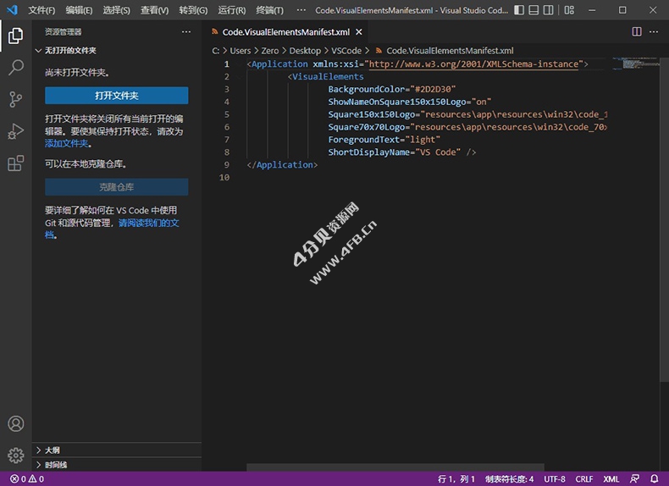Toggle bottom panel layout icon

534,10
